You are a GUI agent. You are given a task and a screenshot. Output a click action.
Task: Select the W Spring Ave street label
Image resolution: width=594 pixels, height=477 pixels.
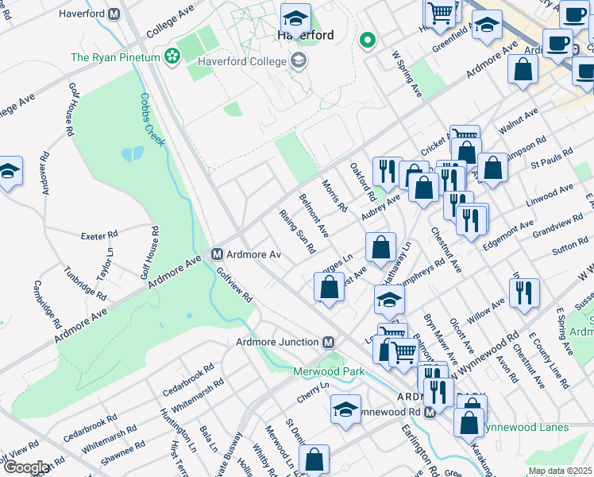coord(407,74)
